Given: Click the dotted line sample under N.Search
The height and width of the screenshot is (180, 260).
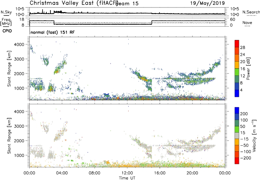Looking at the screenshot, I should coord(252,16).
